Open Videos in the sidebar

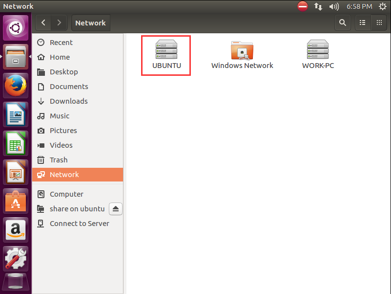[x=78, y=145]
